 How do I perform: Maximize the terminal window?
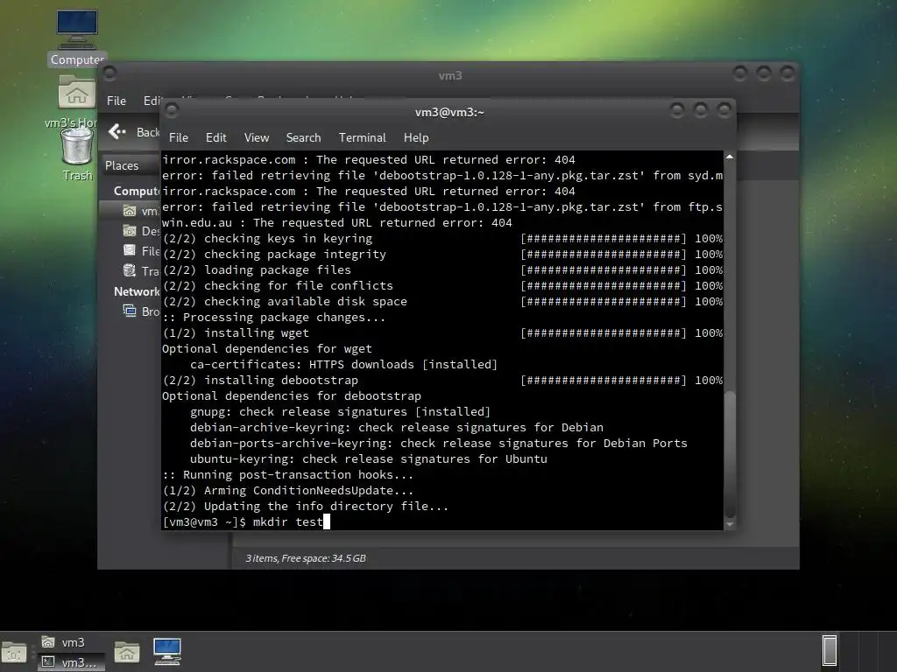point(701,109)
